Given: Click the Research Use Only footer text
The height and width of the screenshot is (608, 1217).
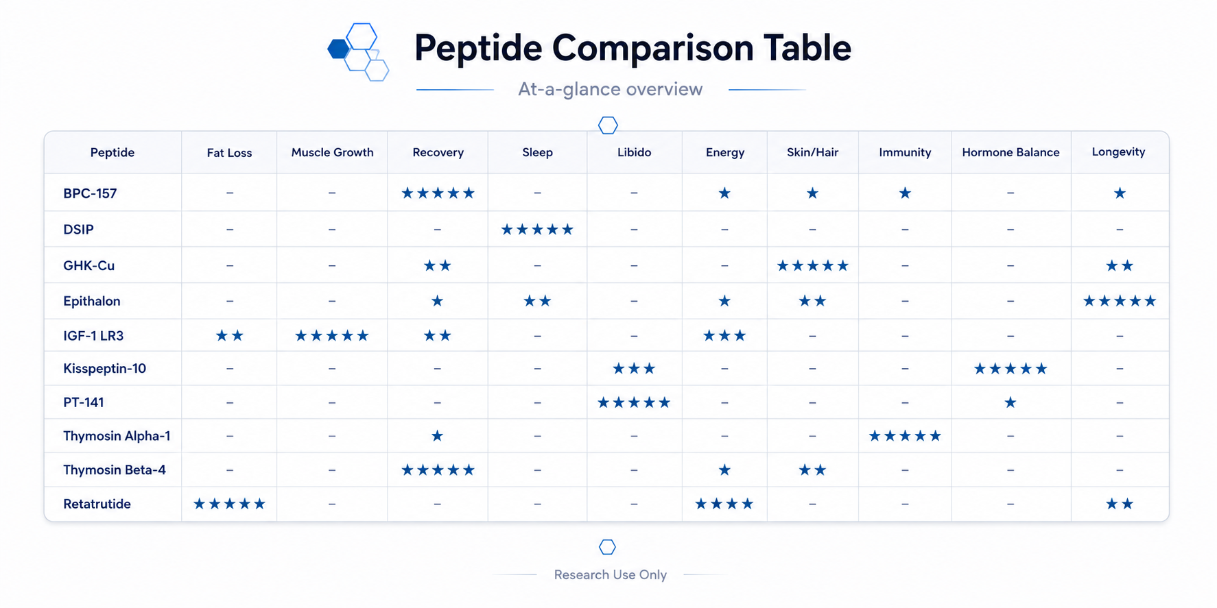Looking at the screenshot, I should tap(610, 574).
